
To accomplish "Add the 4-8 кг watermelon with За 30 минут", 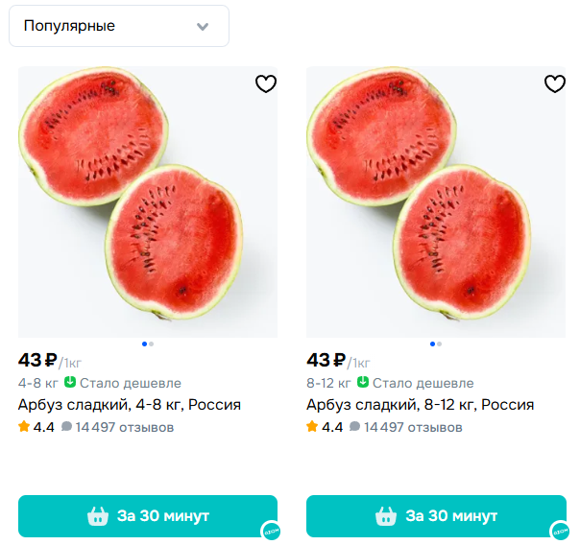I will 148,515.
